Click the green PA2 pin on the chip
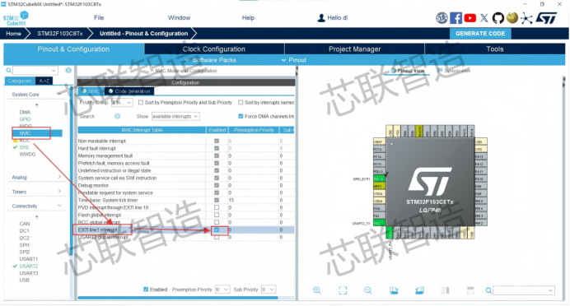Viewport: 570px width, 306px height. tap(379, 223)
